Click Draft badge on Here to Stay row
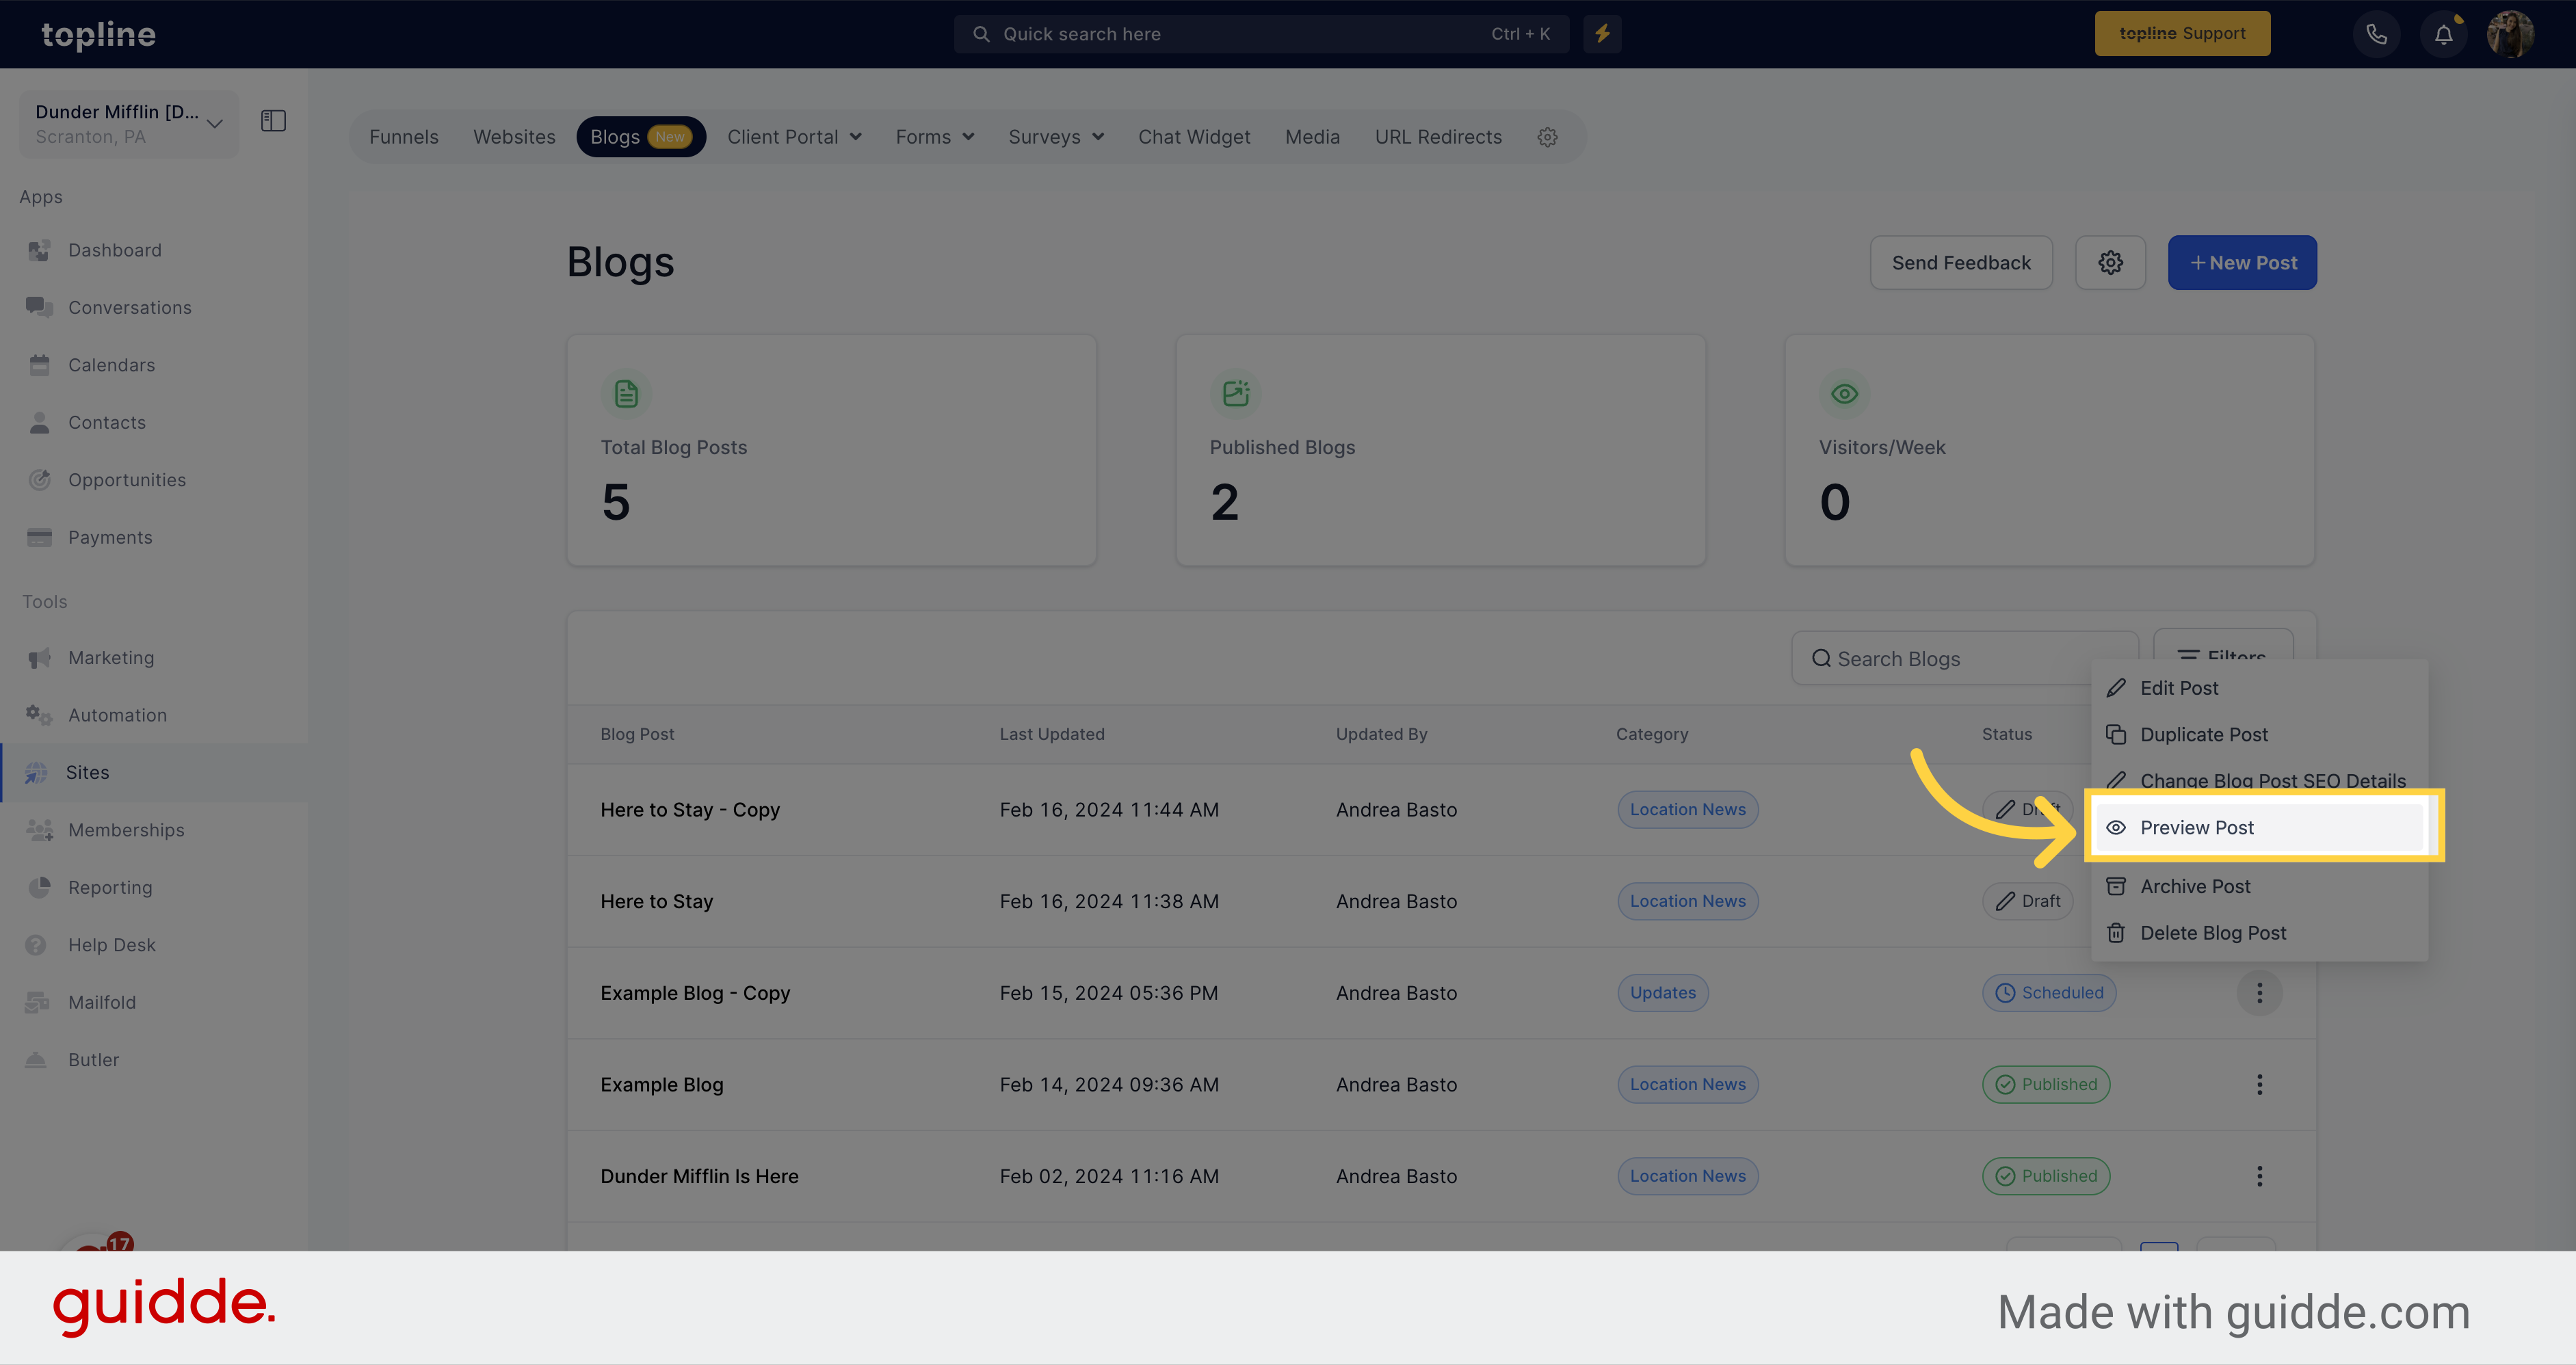Screen dimensions: 2576x1365 [2028, 902]
